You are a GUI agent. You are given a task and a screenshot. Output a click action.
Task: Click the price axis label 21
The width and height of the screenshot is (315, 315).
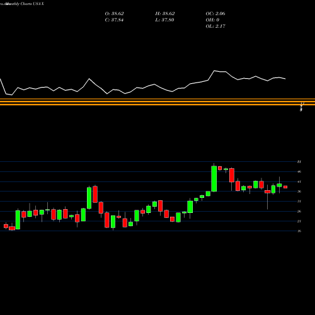(299, 221)
